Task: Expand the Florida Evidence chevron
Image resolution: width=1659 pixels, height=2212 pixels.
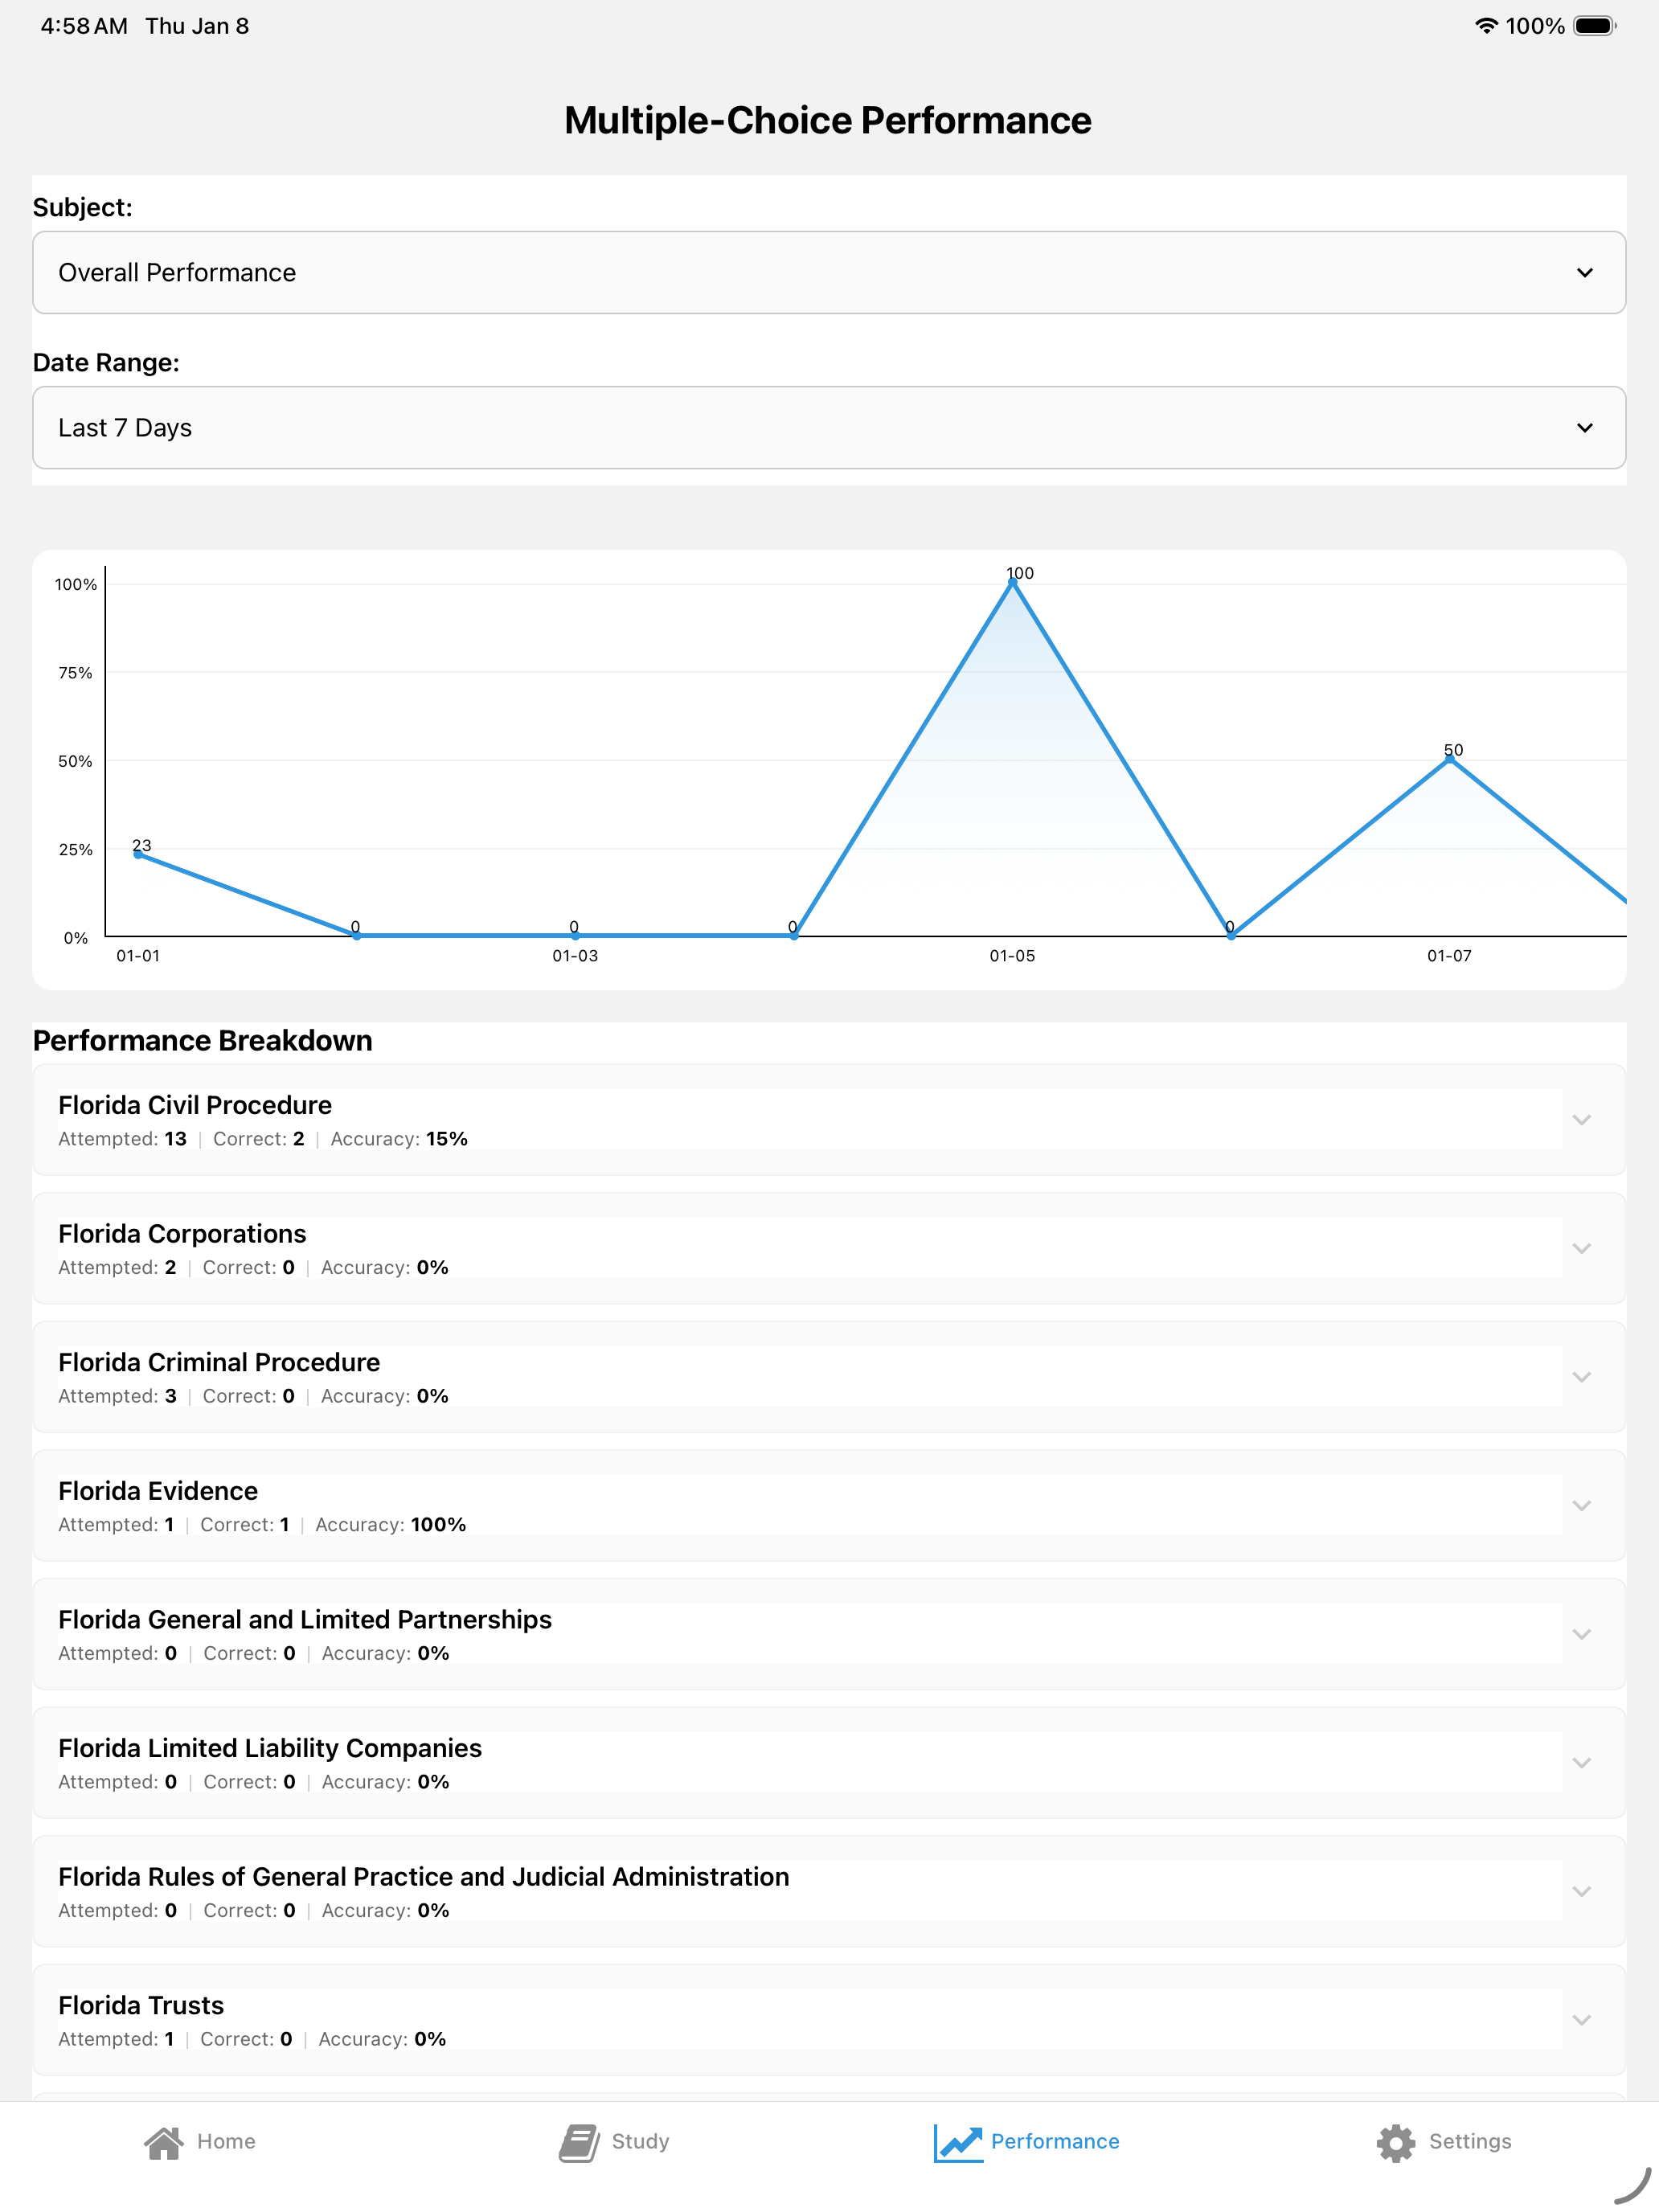Action: tap(1581, 1505)
